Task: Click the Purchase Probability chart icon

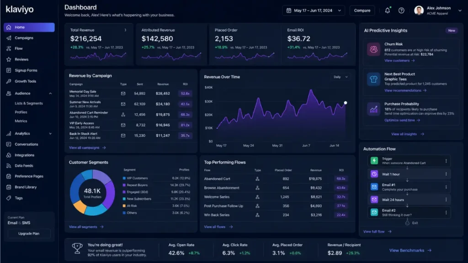Action: click(373, 109)
